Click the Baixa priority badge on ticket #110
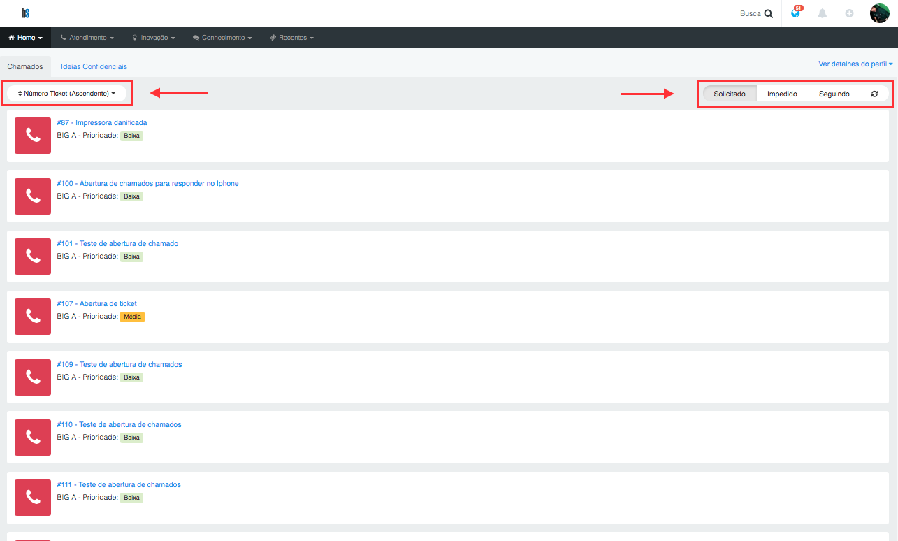Image resolution: width=898 pixels, height=541 pixels. [x=131, y=438]
